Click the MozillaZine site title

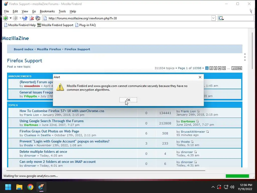point(15,38)
